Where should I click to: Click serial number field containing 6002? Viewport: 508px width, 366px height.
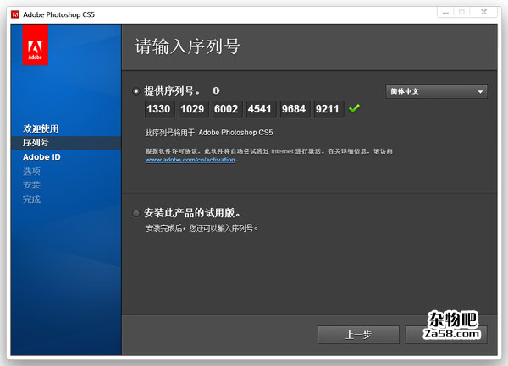click(x=227, y=109)
